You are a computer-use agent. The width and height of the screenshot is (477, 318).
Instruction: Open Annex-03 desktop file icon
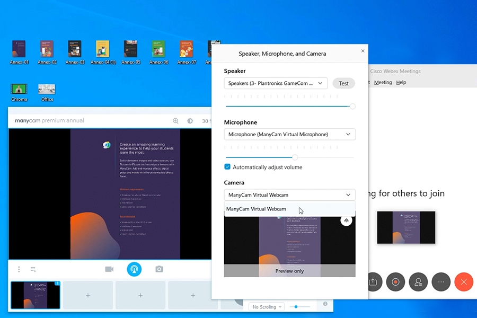75,52
